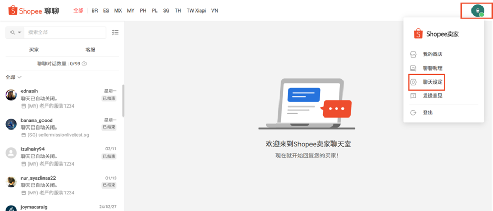Select the PL region tab
The width and height of the screenshot is (493, 211).
pos(155,10)
